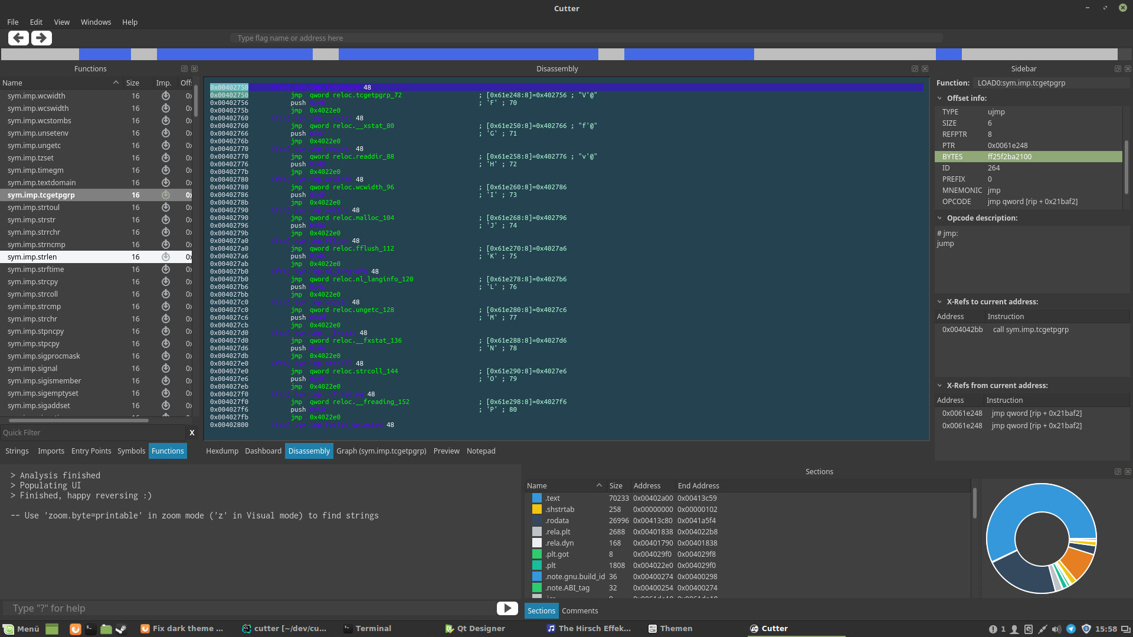Image resolution: width=1133 pixels, height=637 pixels.
Task: Close the Sections panel
Action: coord(1128,472)
